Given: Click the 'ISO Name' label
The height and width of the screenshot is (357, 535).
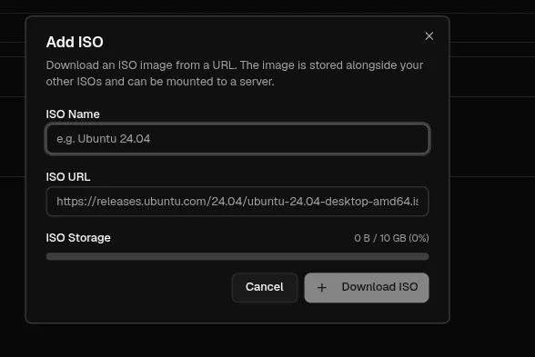Looking at the screenshot, I should [73, 114].
